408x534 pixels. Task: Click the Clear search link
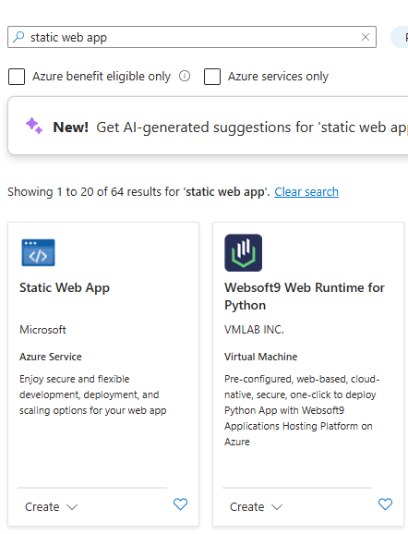(x=306, y=192)
